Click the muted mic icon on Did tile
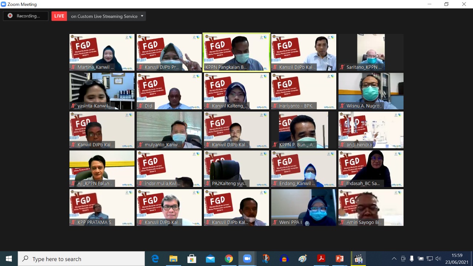Viewport: 473px width, 266px height. click(x=140, y=106)
